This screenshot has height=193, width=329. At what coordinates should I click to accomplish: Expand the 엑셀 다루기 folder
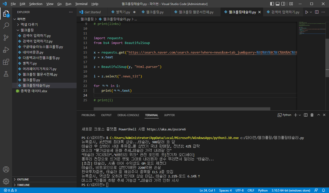[44, 25]
